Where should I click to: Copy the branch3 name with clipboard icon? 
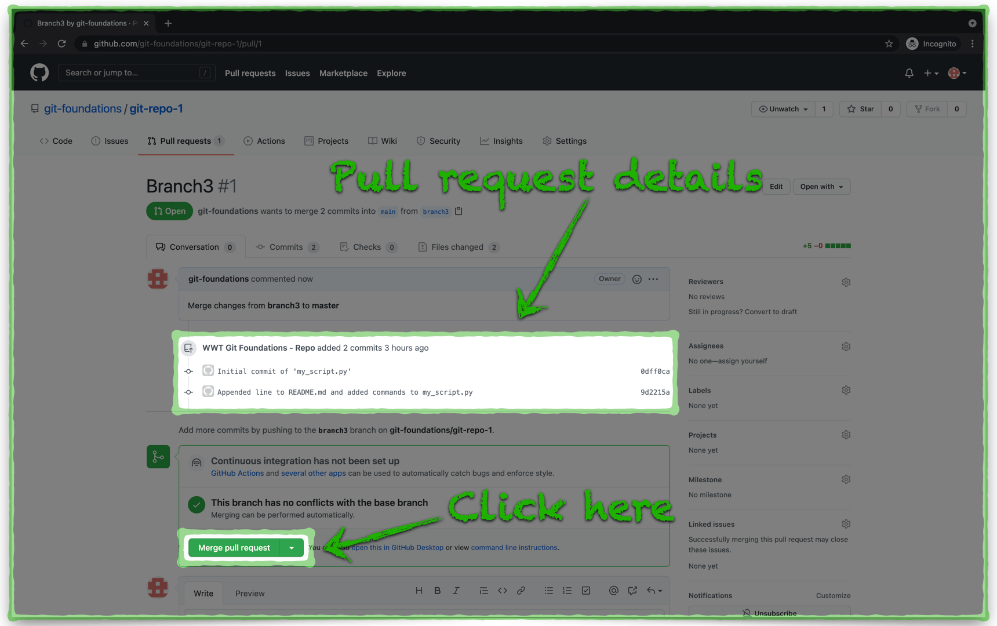[459, 211]
